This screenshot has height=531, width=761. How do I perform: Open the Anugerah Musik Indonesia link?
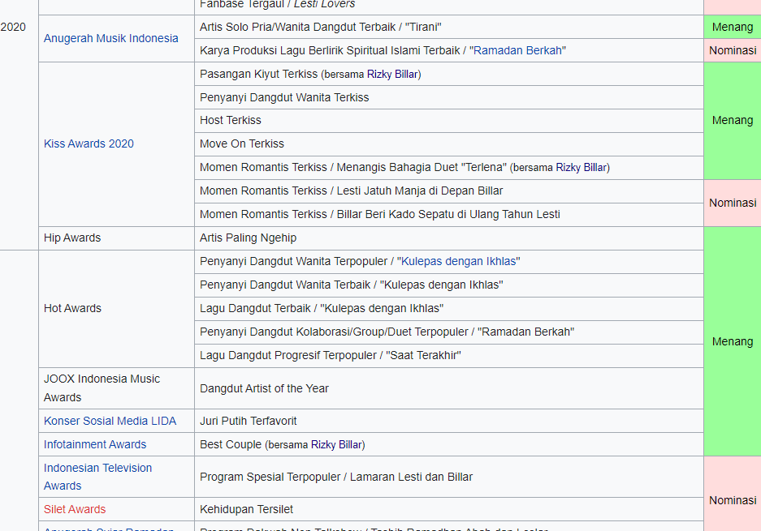110,38
